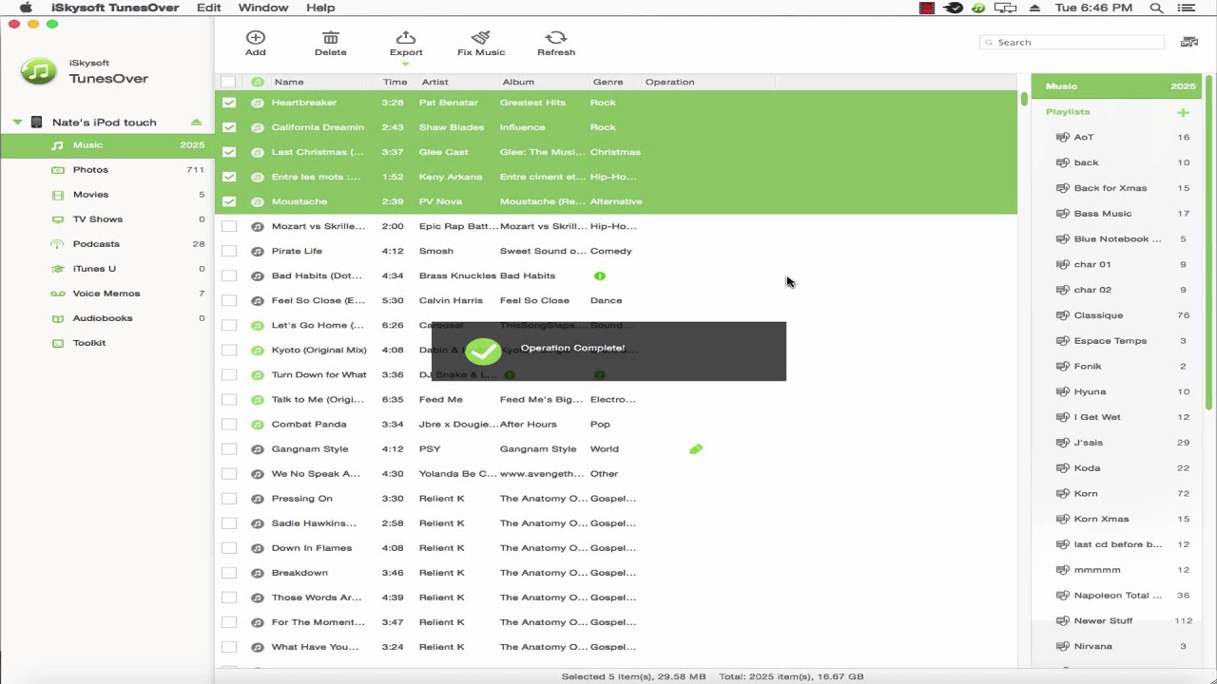Open Spotlight search in menu bar
1217x684 pixels.
click(x=1156, y=8)
